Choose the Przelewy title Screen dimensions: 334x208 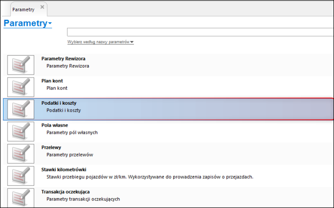tap(52, 147)
